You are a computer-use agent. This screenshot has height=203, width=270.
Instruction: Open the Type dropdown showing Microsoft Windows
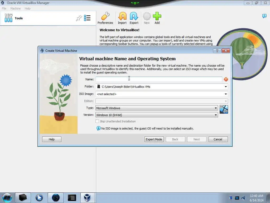(157, 108)
